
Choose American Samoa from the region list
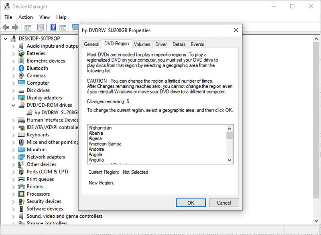(x=105, y=144)
